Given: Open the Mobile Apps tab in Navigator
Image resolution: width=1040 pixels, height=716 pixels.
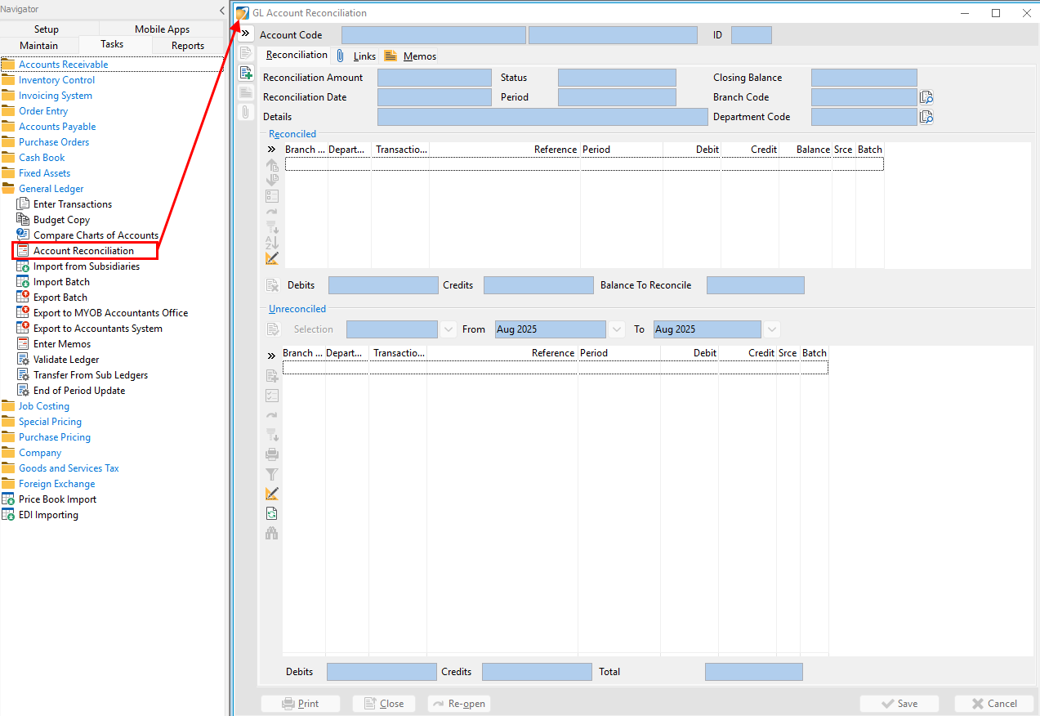Looking at the screenshot, I should click(x=162, y=29).
